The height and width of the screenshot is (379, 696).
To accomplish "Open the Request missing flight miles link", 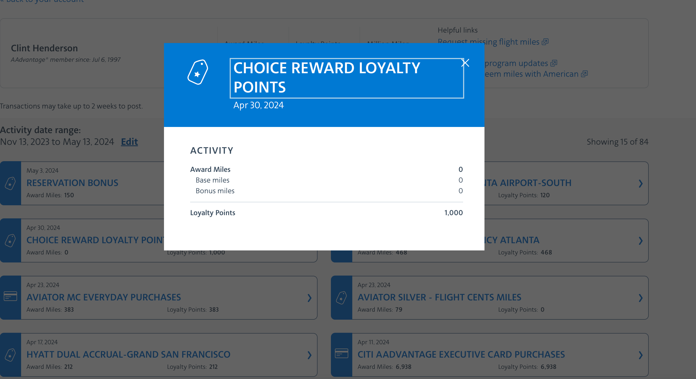I will (x=489, y=42).
